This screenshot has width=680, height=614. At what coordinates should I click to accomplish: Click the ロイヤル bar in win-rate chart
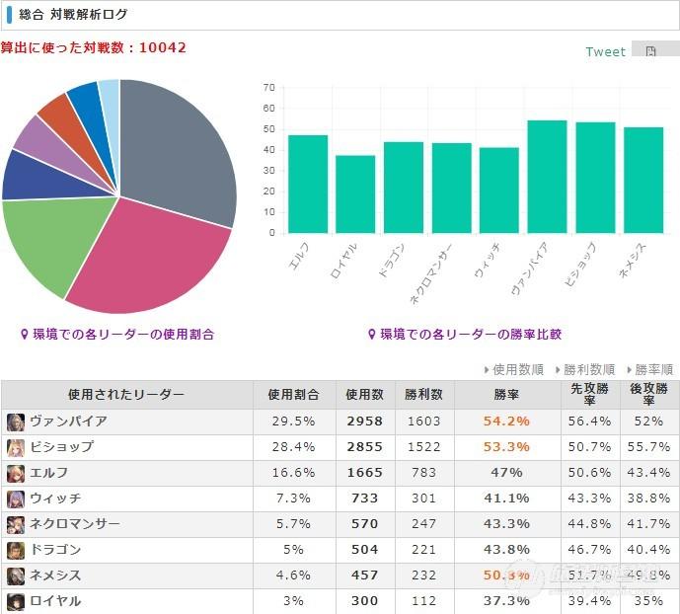tap(355, 194)
